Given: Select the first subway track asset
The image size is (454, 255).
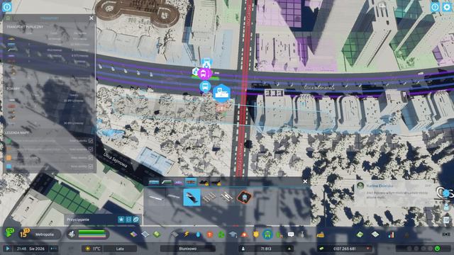Looking at the screenshot, I should [156, 198].
